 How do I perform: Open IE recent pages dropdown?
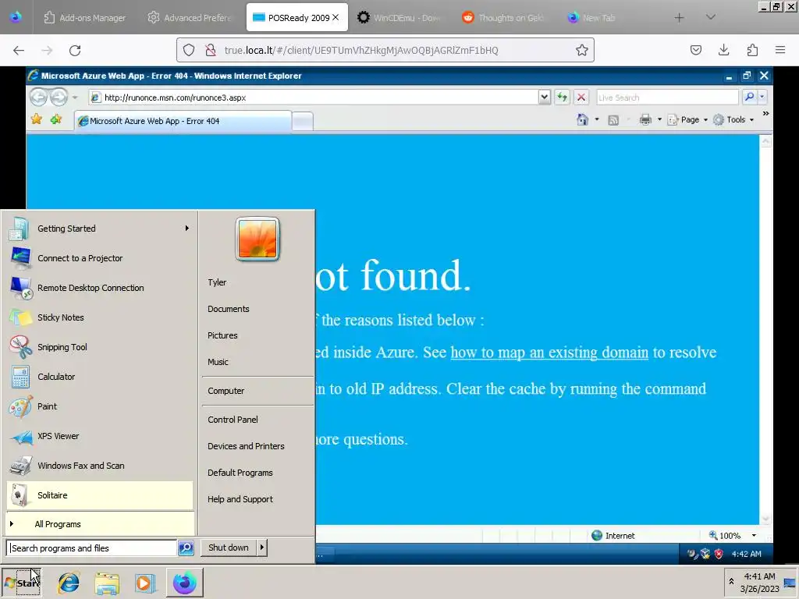pyautogui.click(x=75, y=97)
